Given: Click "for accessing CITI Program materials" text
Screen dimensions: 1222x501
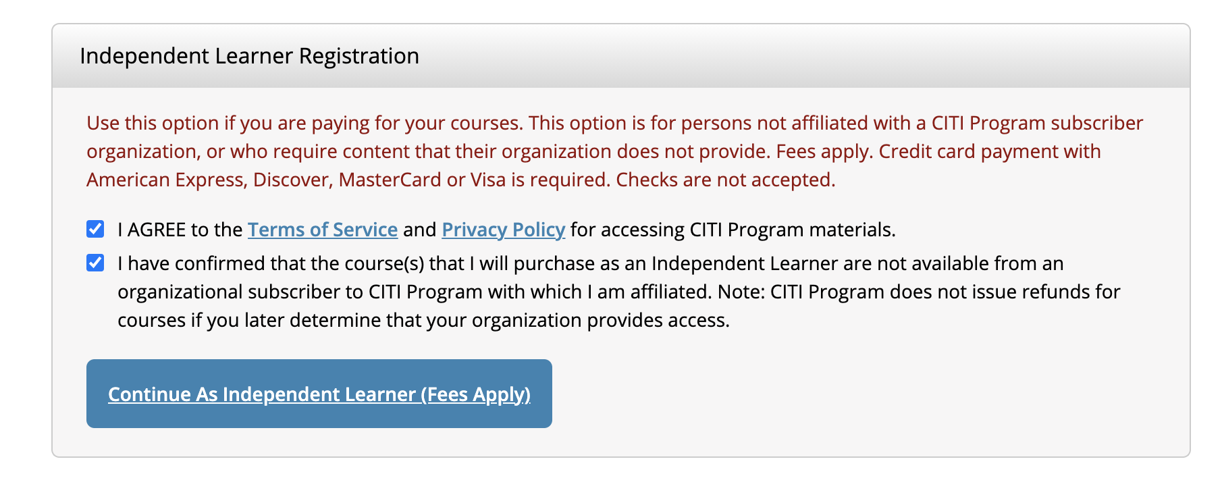Looking at the screenshot, I should click(x=733, y=230).
